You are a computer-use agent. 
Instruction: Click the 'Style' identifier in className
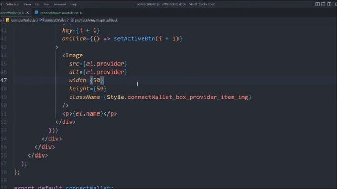pyautogui.click(x=115, y=97)
